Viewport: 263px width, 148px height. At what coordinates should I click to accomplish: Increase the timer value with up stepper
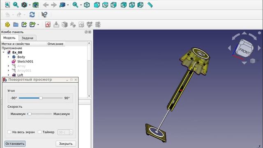[71, 131]
